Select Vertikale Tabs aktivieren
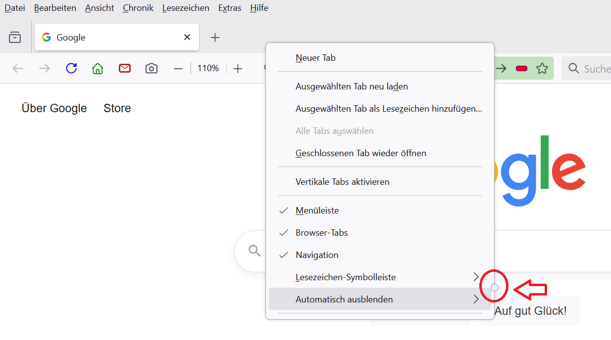611x340 pixels. [x=342, y=182]
